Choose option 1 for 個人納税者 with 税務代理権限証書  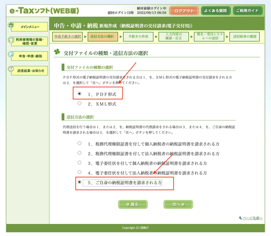click(79, 143)
